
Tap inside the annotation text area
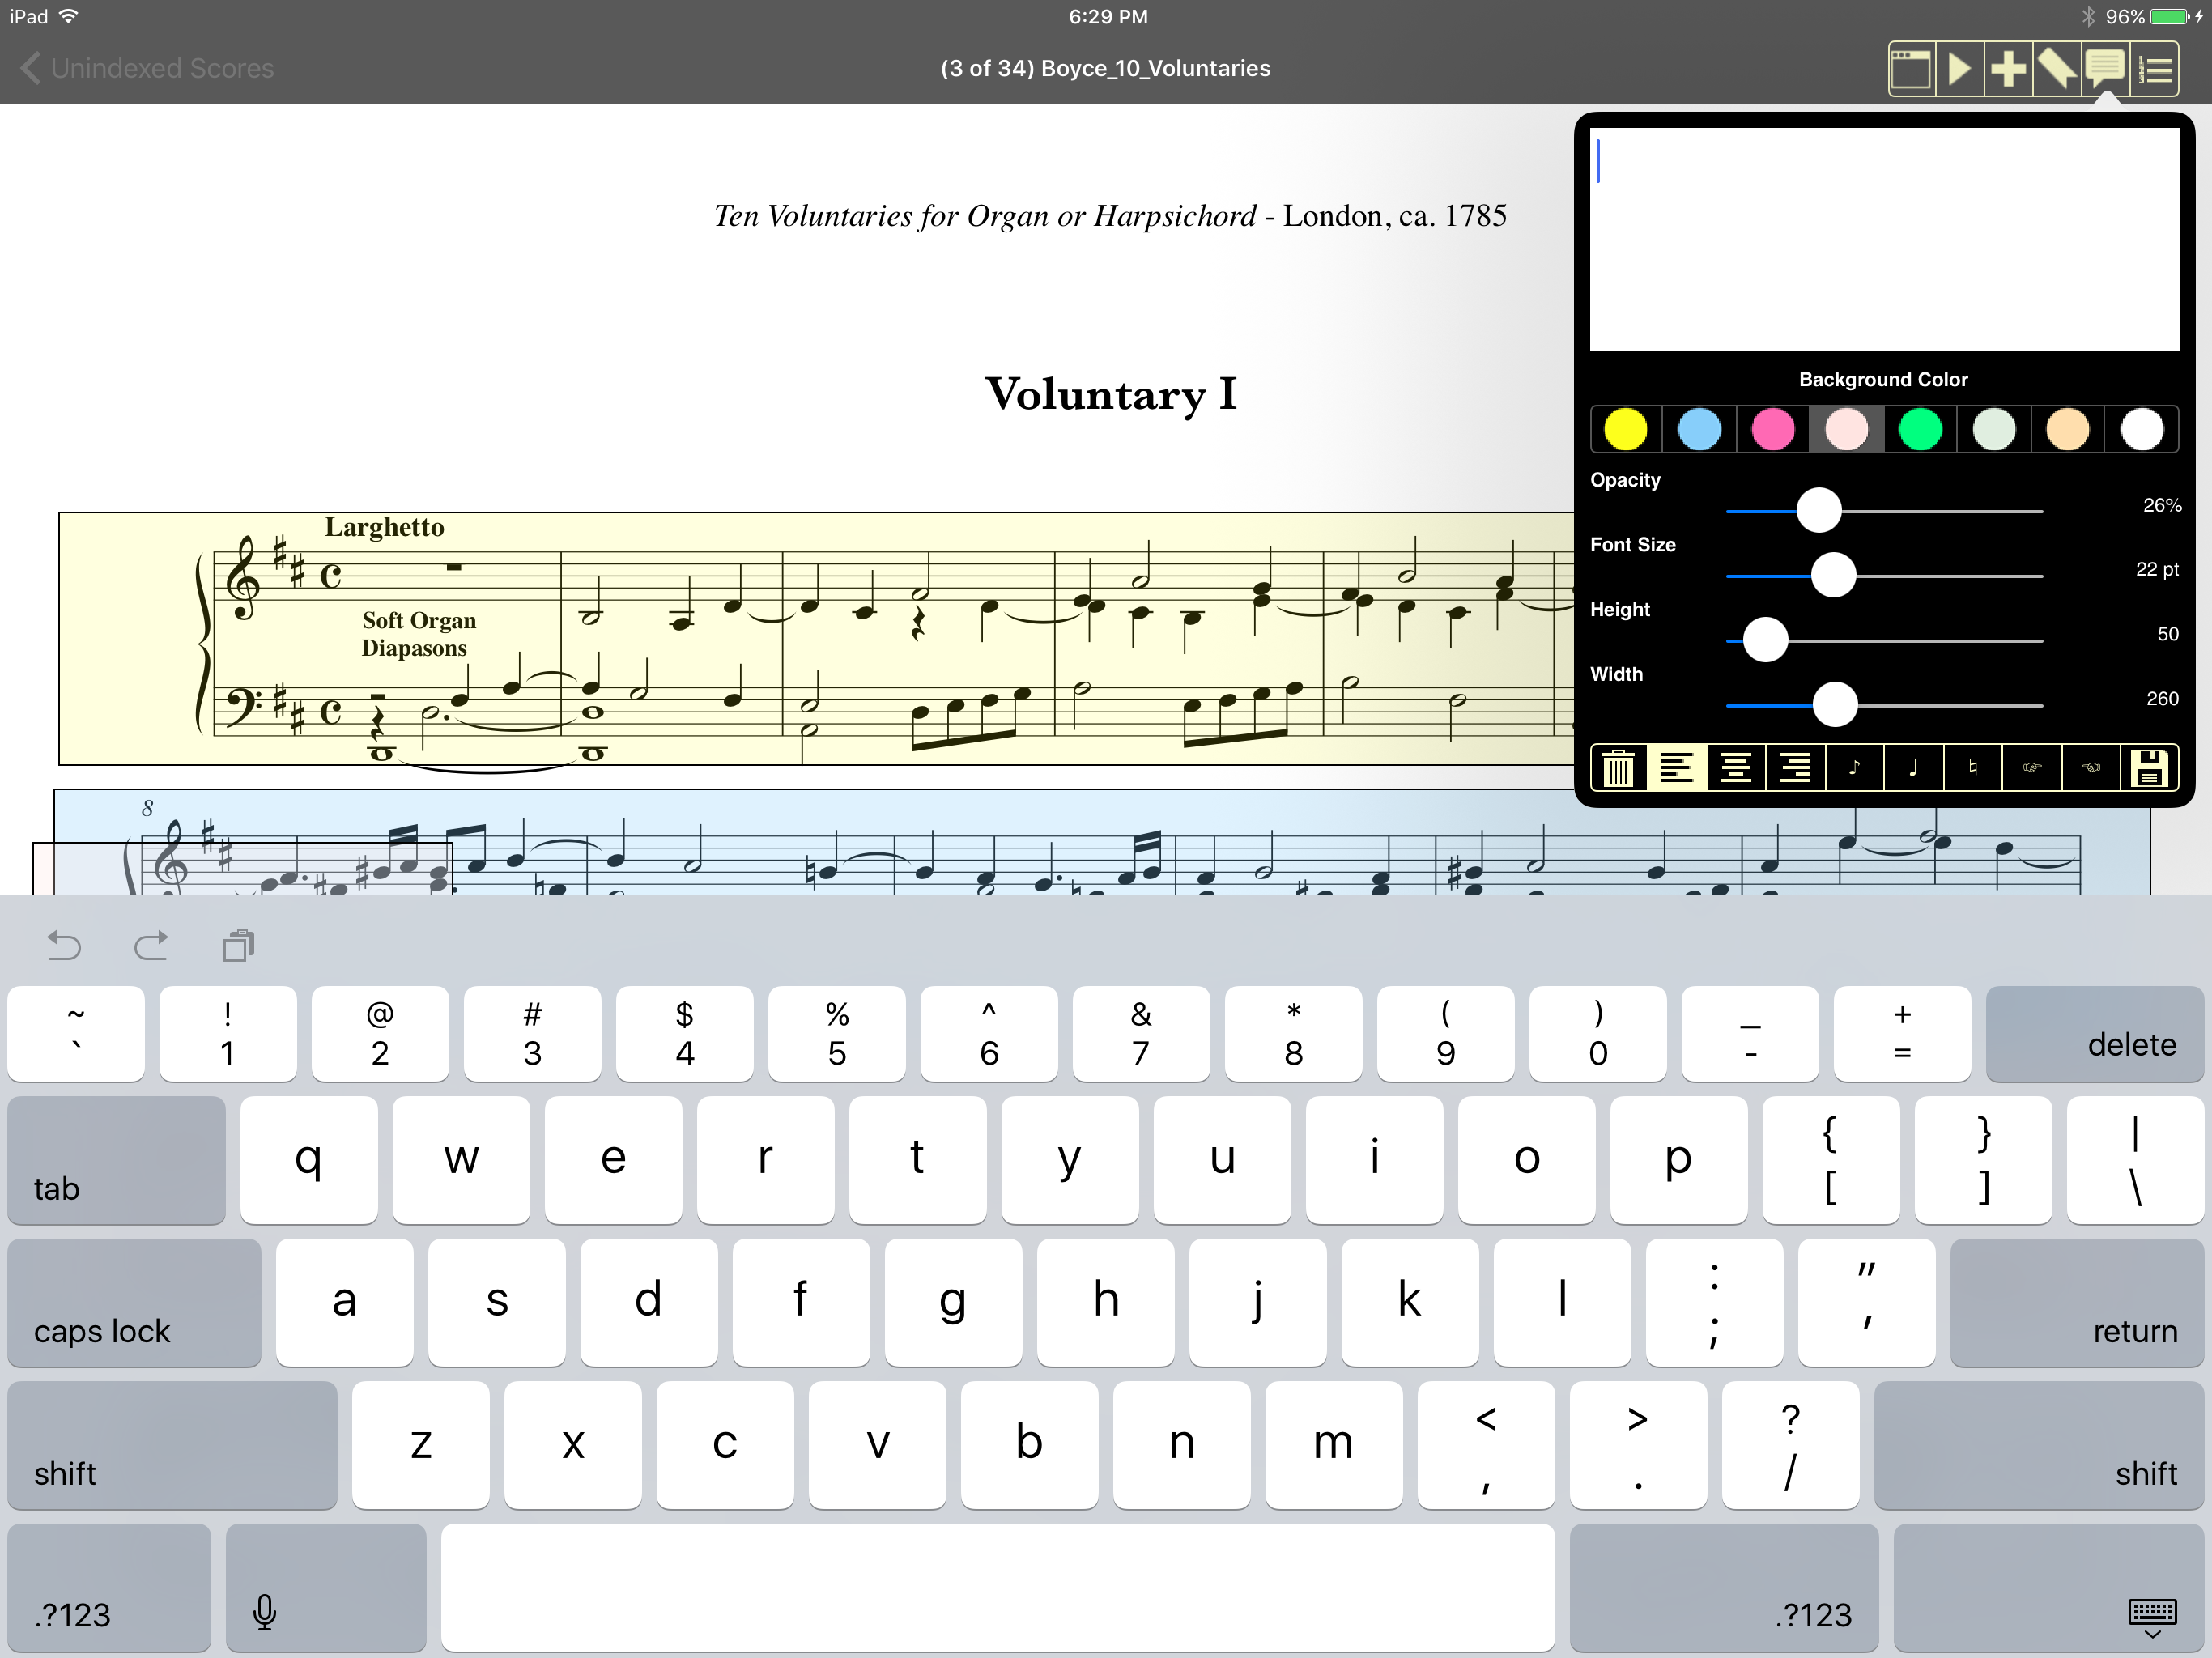point(1883,240)
